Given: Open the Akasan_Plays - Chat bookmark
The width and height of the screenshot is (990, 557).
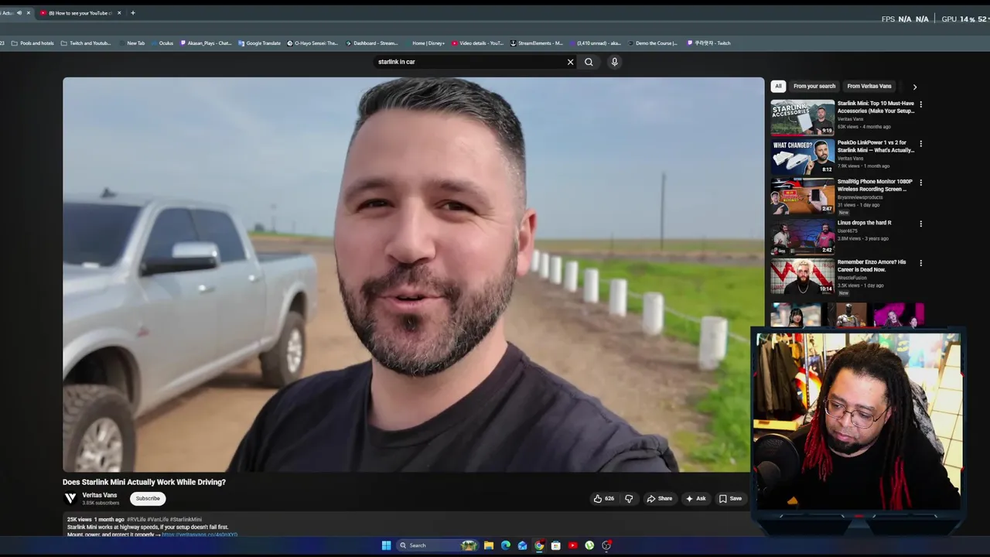Looking at the screenshot, I should point(206,43).
